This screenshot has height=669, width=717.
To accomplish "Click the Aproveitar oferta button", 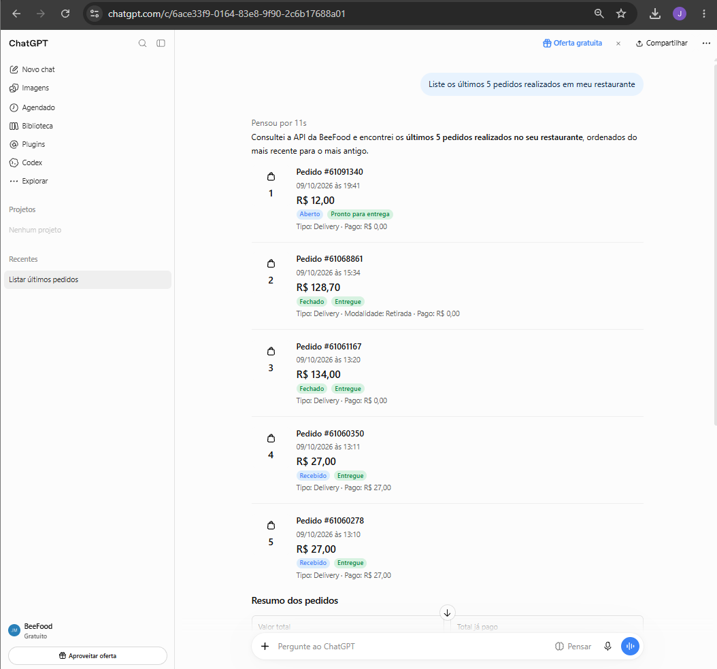I will tap(88, 656).
